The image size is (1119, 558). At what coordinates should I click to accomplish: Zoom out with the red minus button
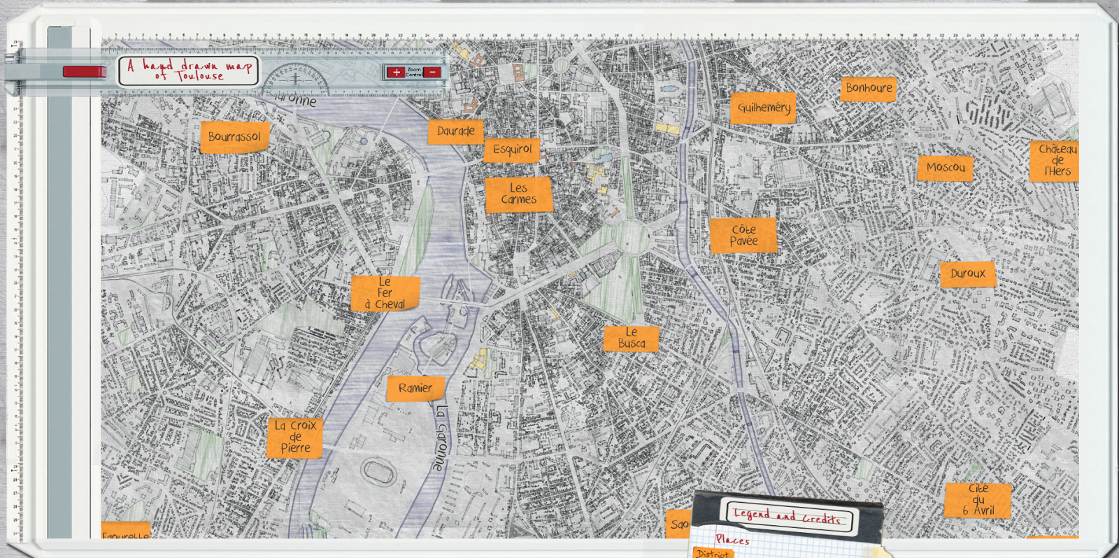point(433,72)
